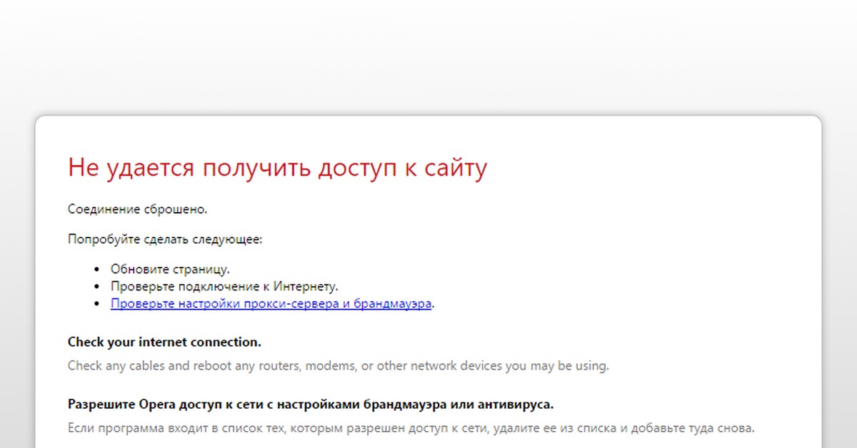Click the 'Попробуйте сделать следующее:' line

(165, 239)
